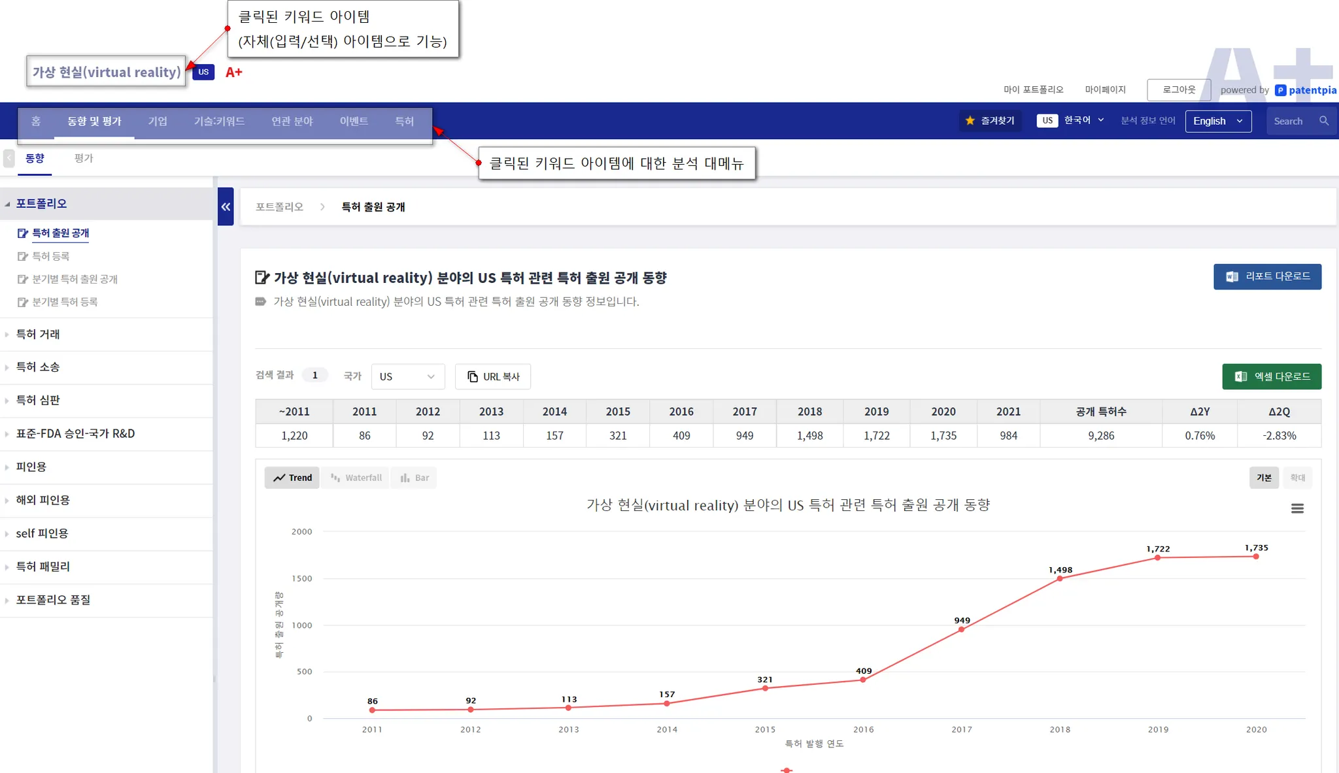Click the Word report download icon
The image size is (1339, 773).
(x=1232, y=276)
